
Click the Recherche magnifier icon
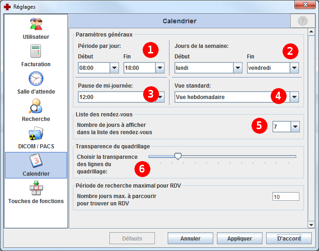pyautogui.click(x=36, y=106)
